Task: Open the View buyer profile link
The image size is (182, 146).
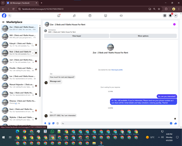Action: [117, 70]
